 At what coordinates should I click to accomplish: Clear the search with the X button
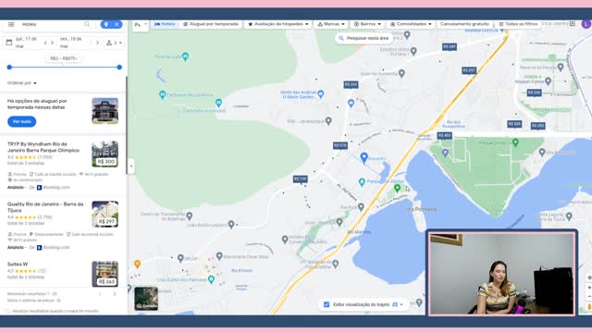pos(117,24)
